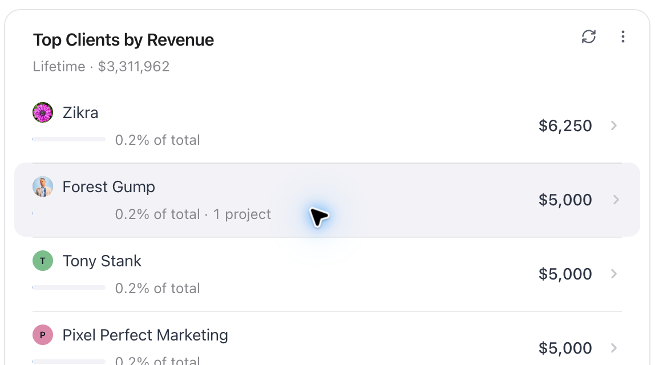Click Zikra's revenue share progress bar
Image resolution: width=655 pixels, height=365 pixels.
[69, 140]
